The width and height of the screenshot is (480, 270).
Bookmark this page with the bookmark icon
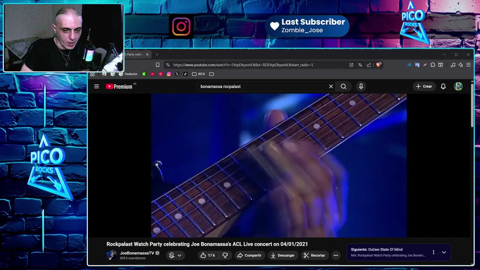[157, 65]
